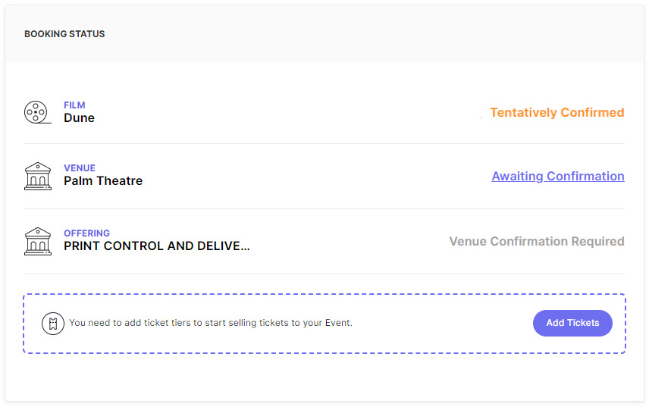The width and height of the screenshot is (649, 407).
Task: Click the purple OFFERING label
Action: [x=86, y=233]
